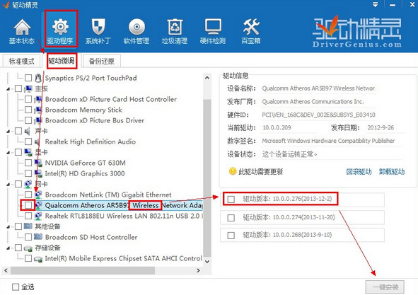The image size is (418, 295).
Task: Click the 主板 motherboard category icon
Action: pyautogui.click(x=28, y=88)
